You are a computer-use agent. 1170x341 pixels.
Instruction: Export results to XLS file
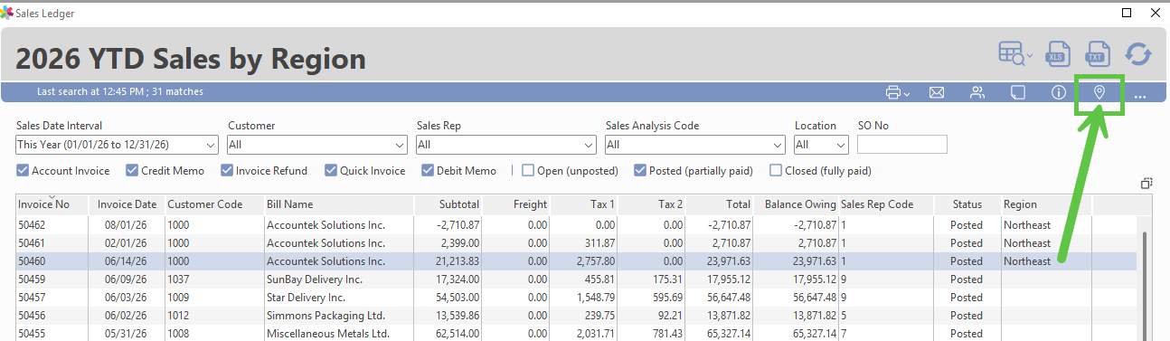click(1059, 54)
